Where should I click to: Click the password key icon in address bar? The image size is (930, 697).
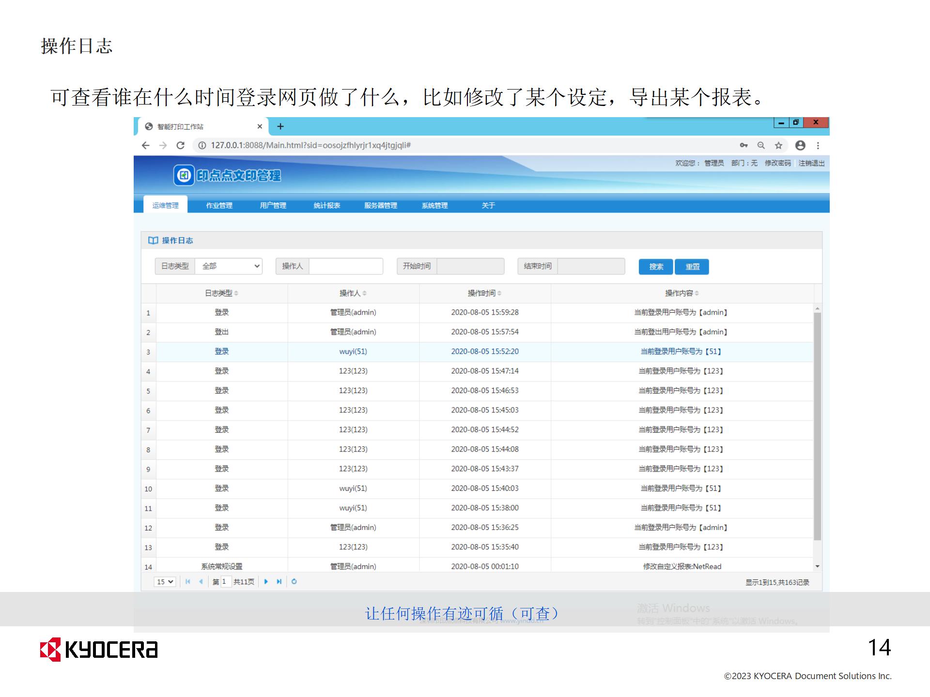pyautogui.click(x=744, y=145)
